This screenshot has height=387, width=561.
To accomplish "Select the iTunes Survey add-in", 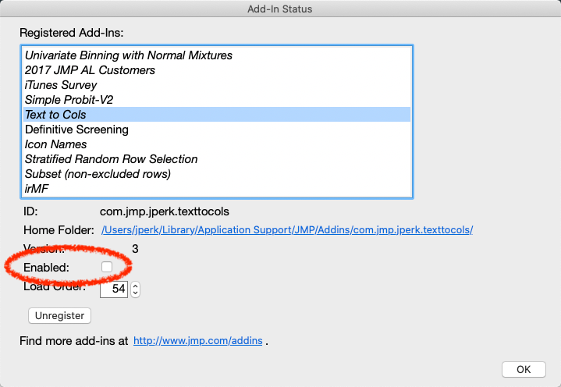I will coord(217,85).
